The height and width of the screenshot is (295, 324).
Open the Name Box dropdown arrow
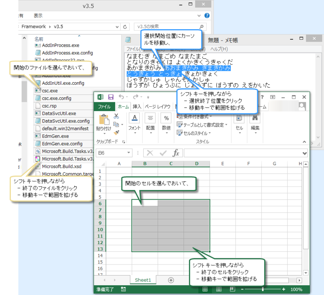[128, 153]
